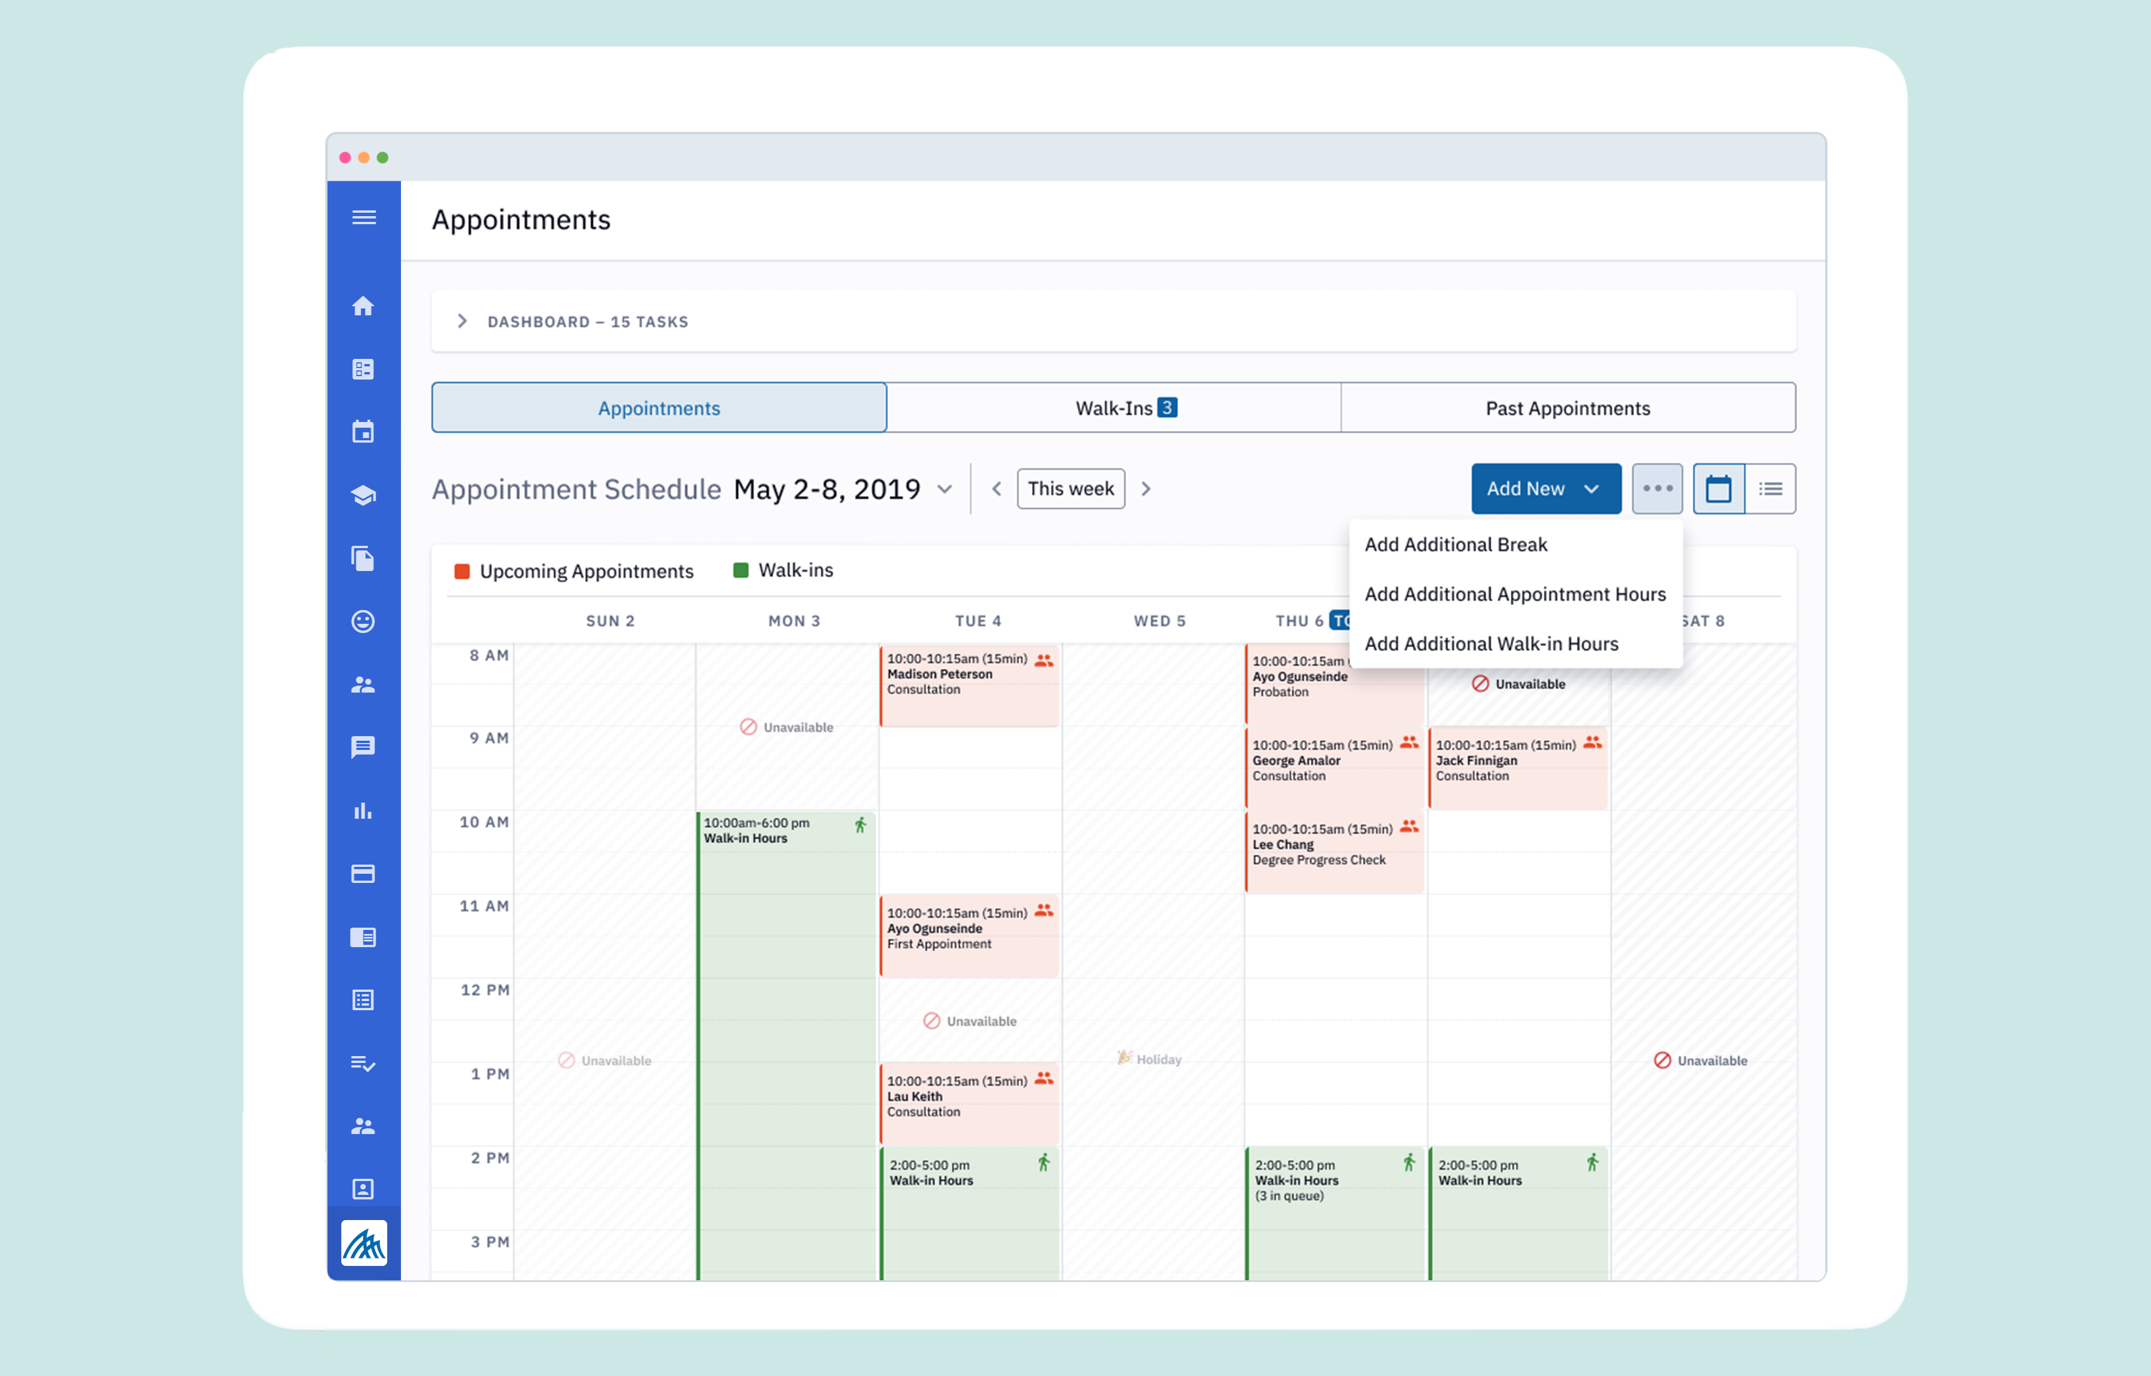Viewport: 2151px width, 1376px height.
Task: Open Monday 10:00am-6:00 pm Walk-in Hours block
Action: click(786, 1045)
